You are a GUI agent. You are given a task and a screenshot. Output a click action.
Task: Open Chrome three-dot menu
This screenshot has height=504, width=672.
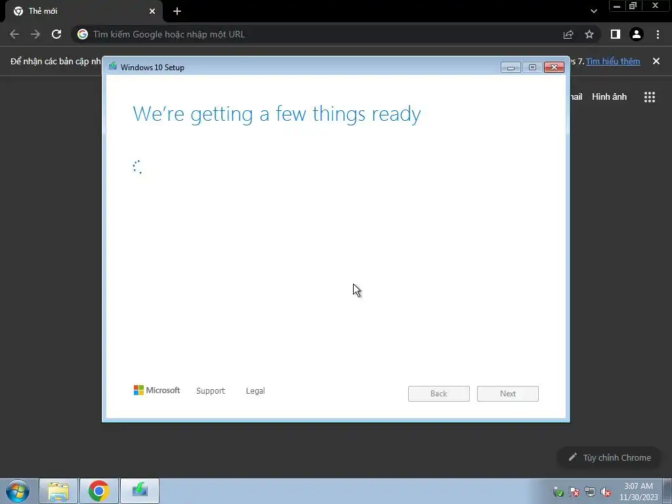[658, 34]
